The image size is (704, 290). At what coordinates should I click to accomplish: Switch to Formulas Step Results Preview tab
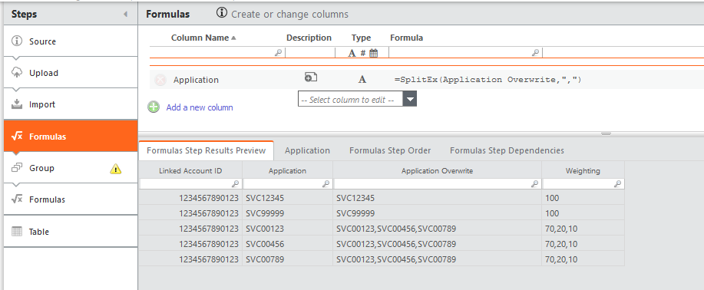pos(206,150)
